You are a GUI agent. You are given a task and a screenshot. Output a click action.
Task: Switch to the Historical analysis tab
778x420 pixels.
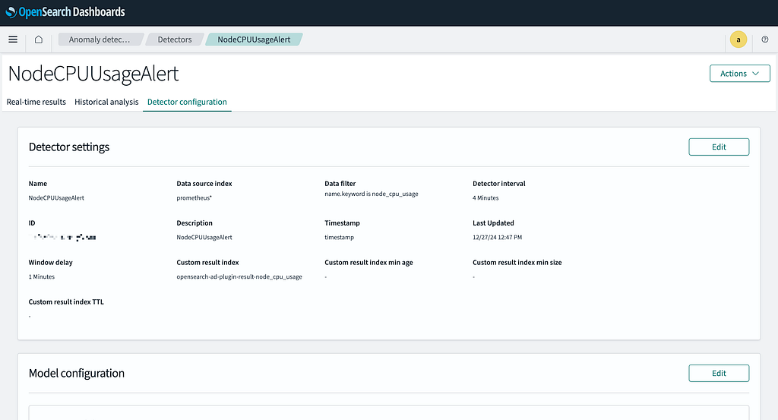[106, 102]
